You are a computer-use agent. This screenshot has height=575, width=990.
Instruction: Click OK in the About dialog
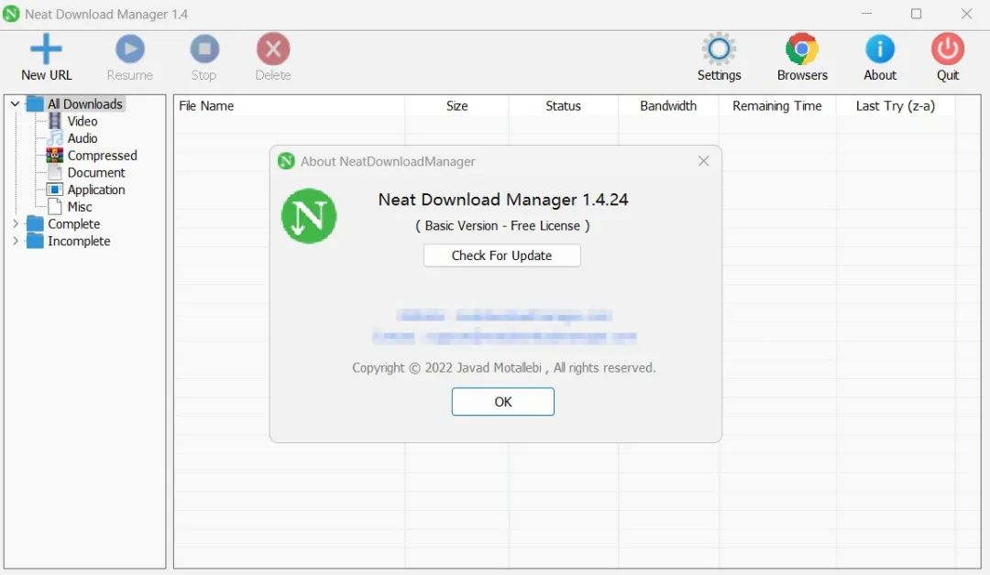(503, 402)
